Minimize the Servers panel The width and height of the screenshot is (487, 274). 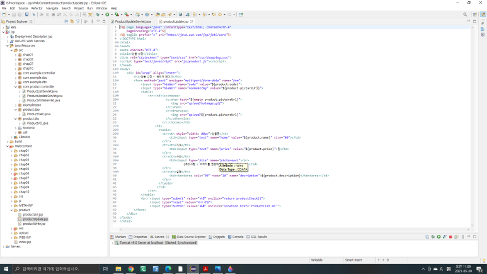[x=469, y=237]
